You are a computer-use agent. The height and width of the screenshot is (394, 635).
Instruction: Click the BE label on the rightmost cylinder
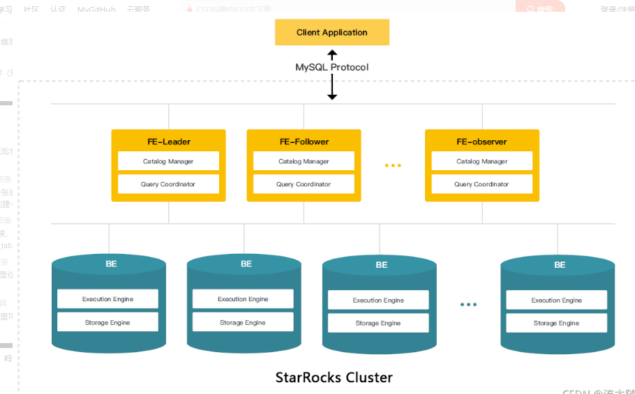[560, 265]
